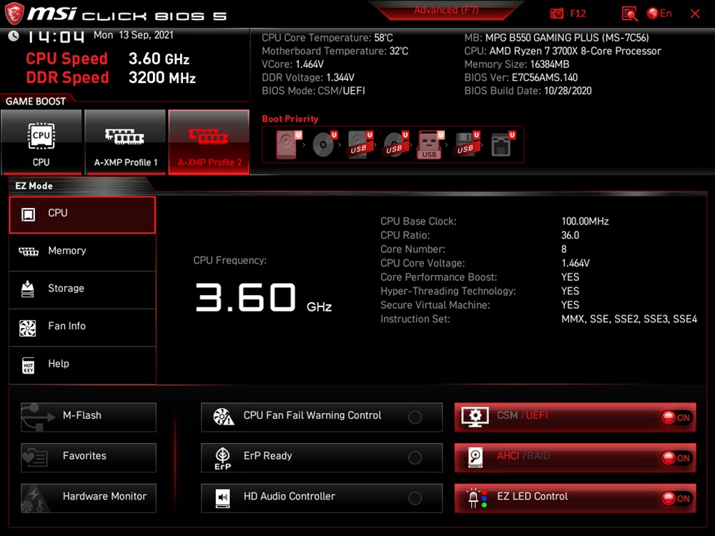This screenshot has height=536, width=715.
Task: Switch to Advanced (F7) mode
Action: [x=446, y=10]
